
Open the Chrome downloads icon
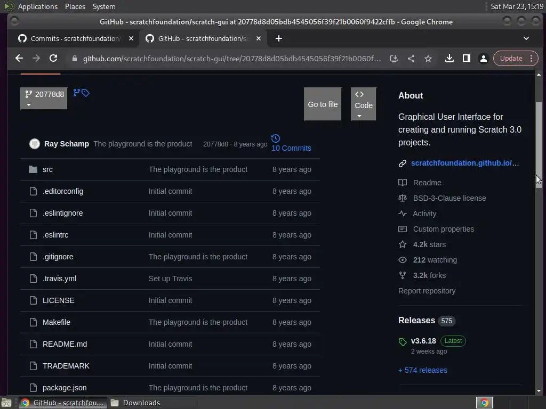[x=449, y=59]
